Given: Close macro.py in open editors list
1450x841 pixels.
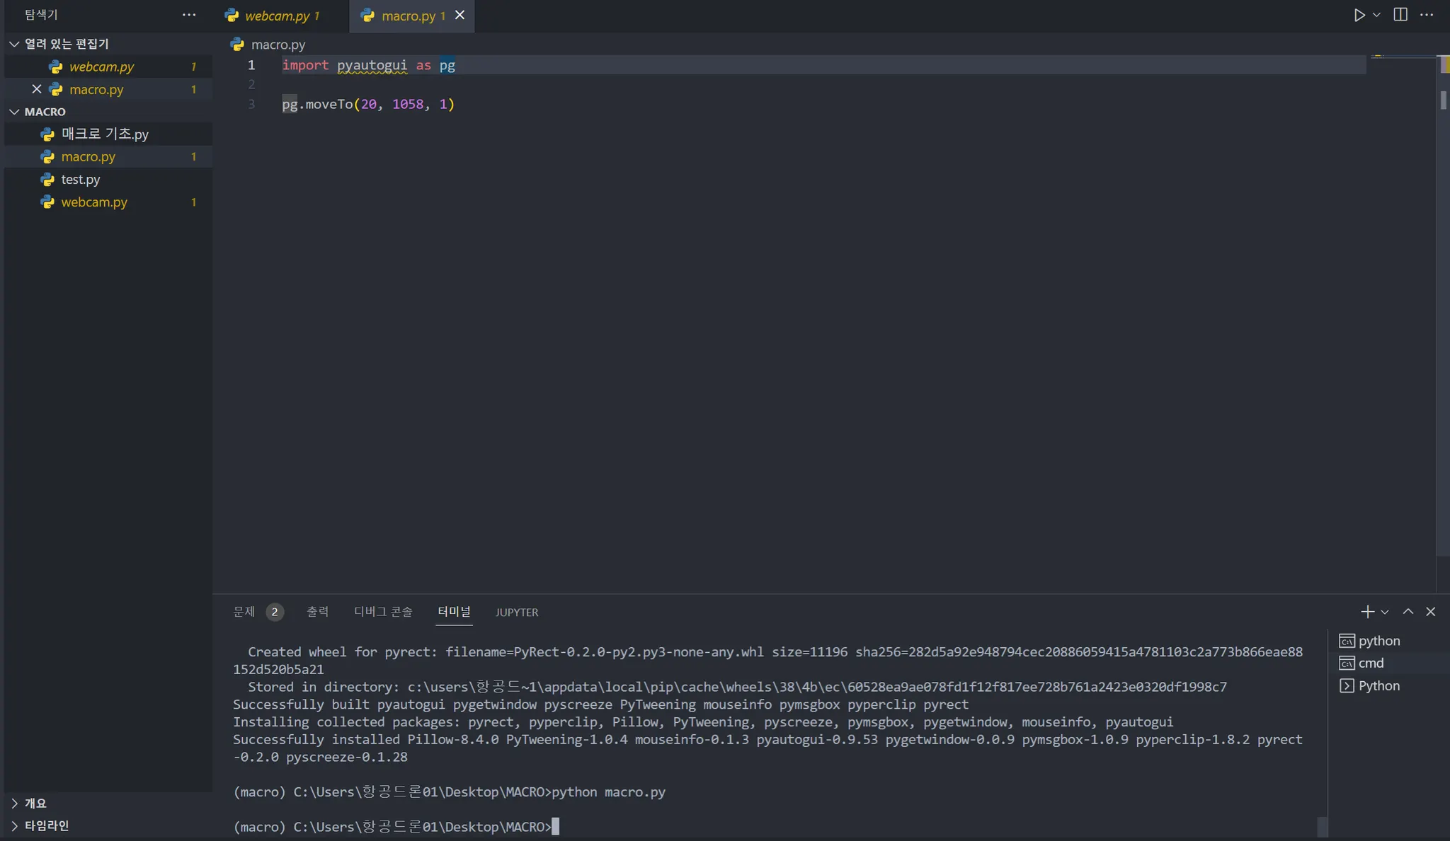Looking at the screenshot, I should [x=37, y=89].
